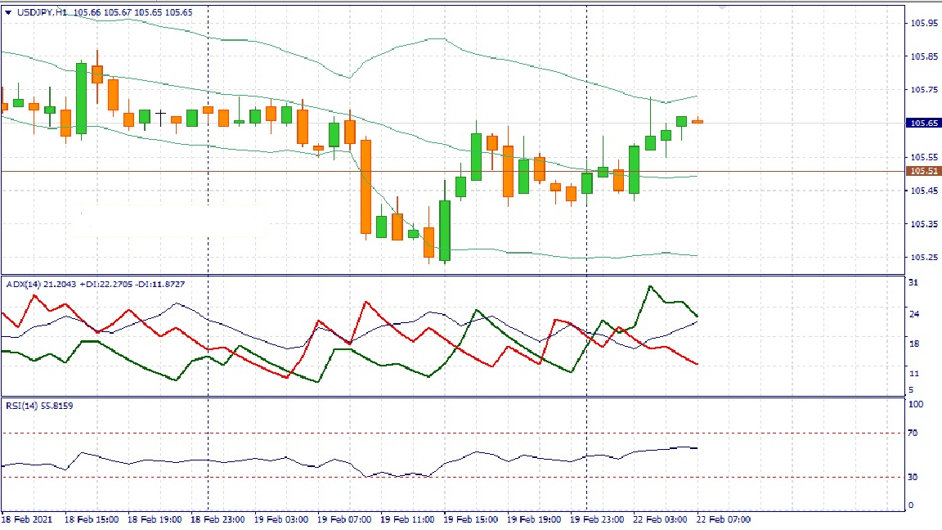The image size is (942, 530).
Task: Click the USDJPY,H1 chart title text
Action: [43, 12]
